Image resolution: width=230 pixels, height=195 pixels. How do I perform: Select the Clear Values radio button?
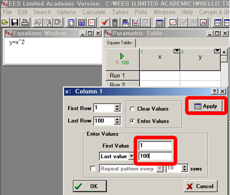click(x=132, y=109)
